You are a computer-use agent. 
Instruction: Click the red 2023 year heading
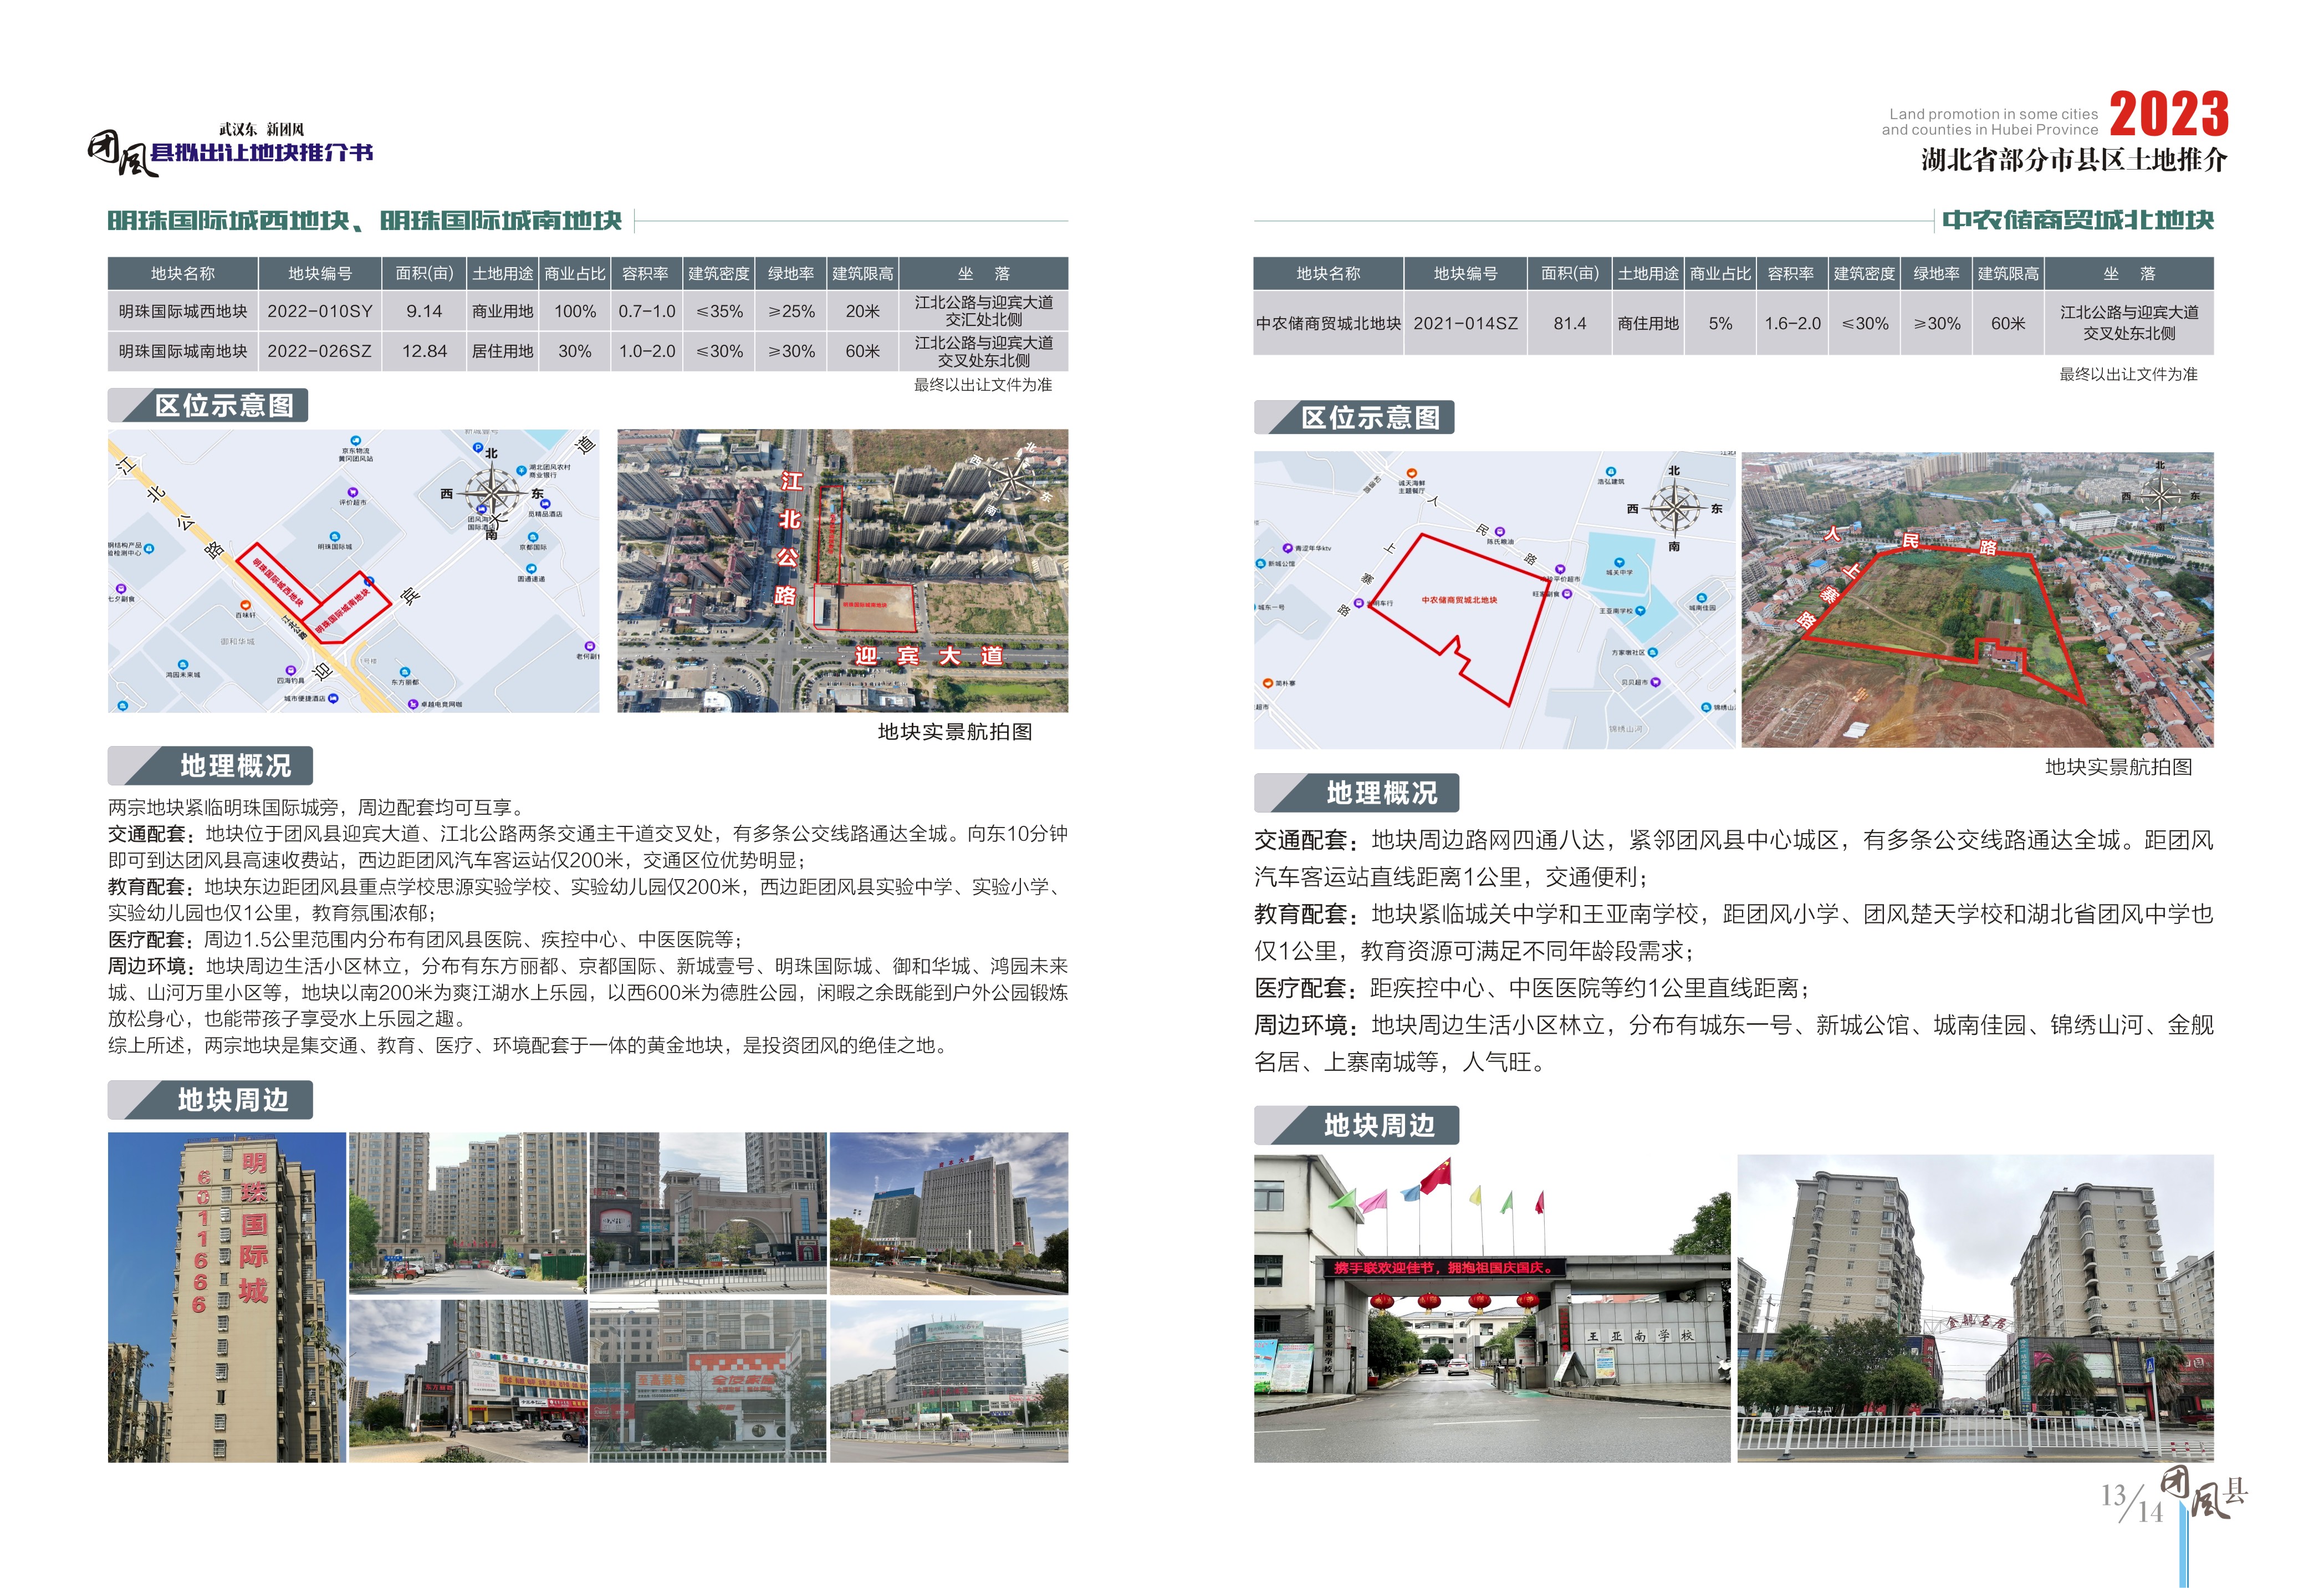pyautogui.click(x=2168, y=114)
